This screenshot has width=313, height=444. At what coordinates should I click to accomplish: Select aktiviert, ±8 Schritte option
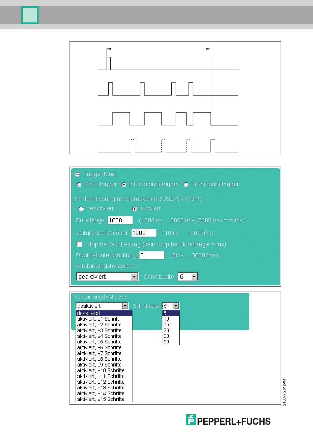coord(104,359)
